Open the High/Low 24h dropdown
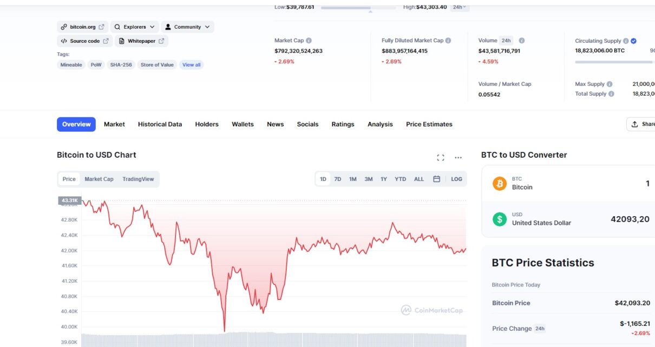Viewport: 655px width, 347px height. (x=460, y=7)
